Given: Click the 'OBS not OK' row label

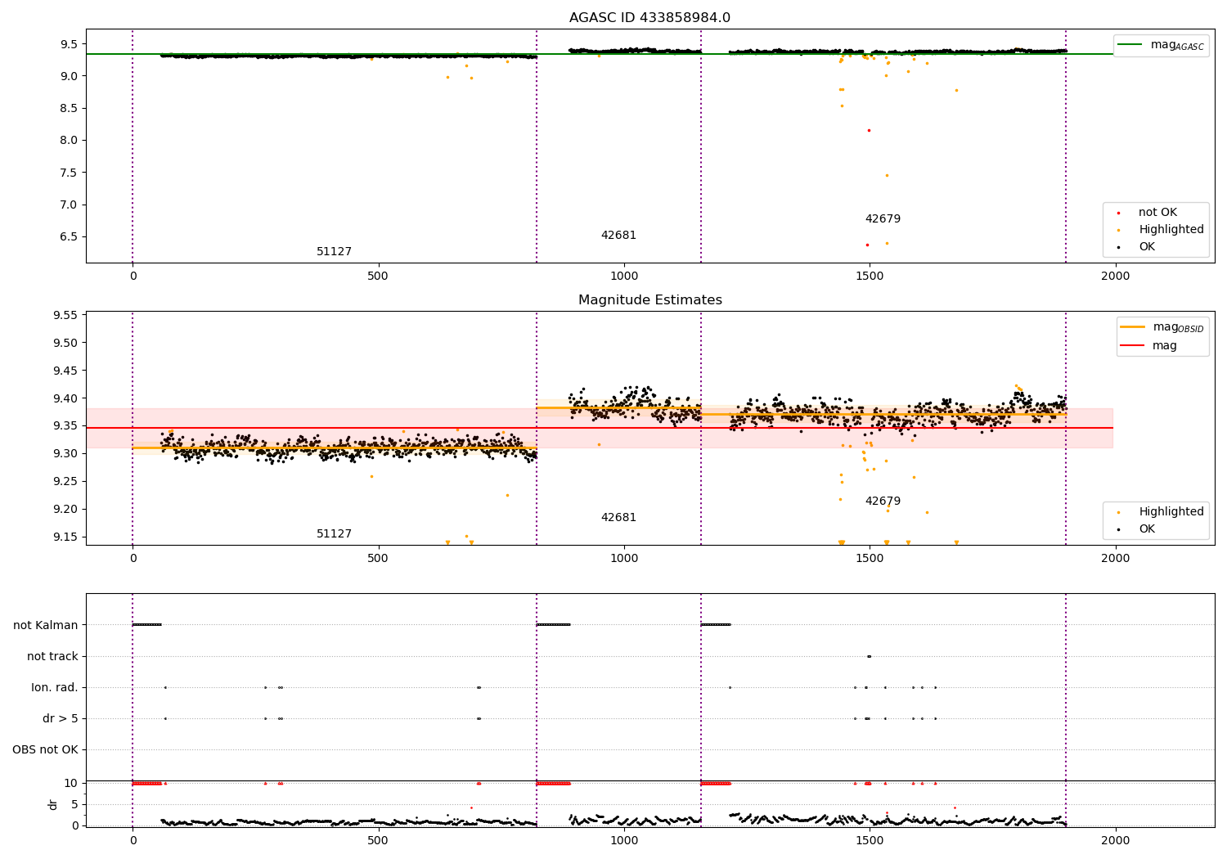Looking at the screenshot, I should click(x=45, y=749).
